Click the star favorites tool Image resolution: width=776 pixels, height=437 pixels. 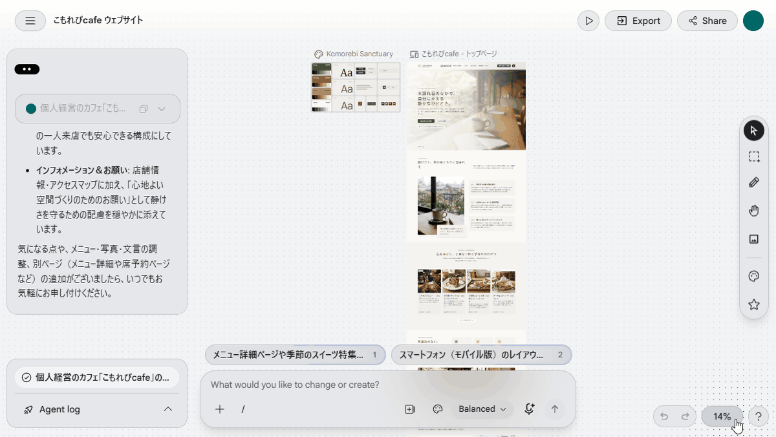[753, 304]
